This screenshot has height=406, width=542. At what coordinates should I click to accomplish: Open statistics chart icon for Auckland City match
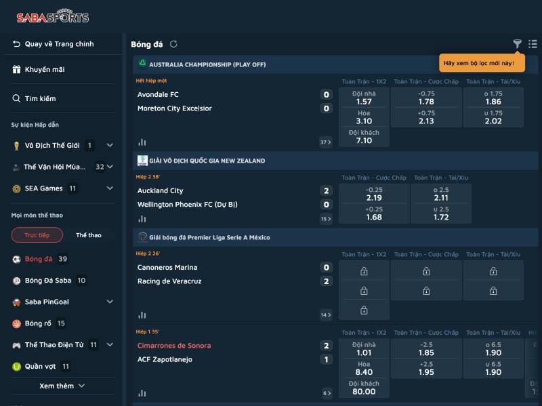coord(142,219)
